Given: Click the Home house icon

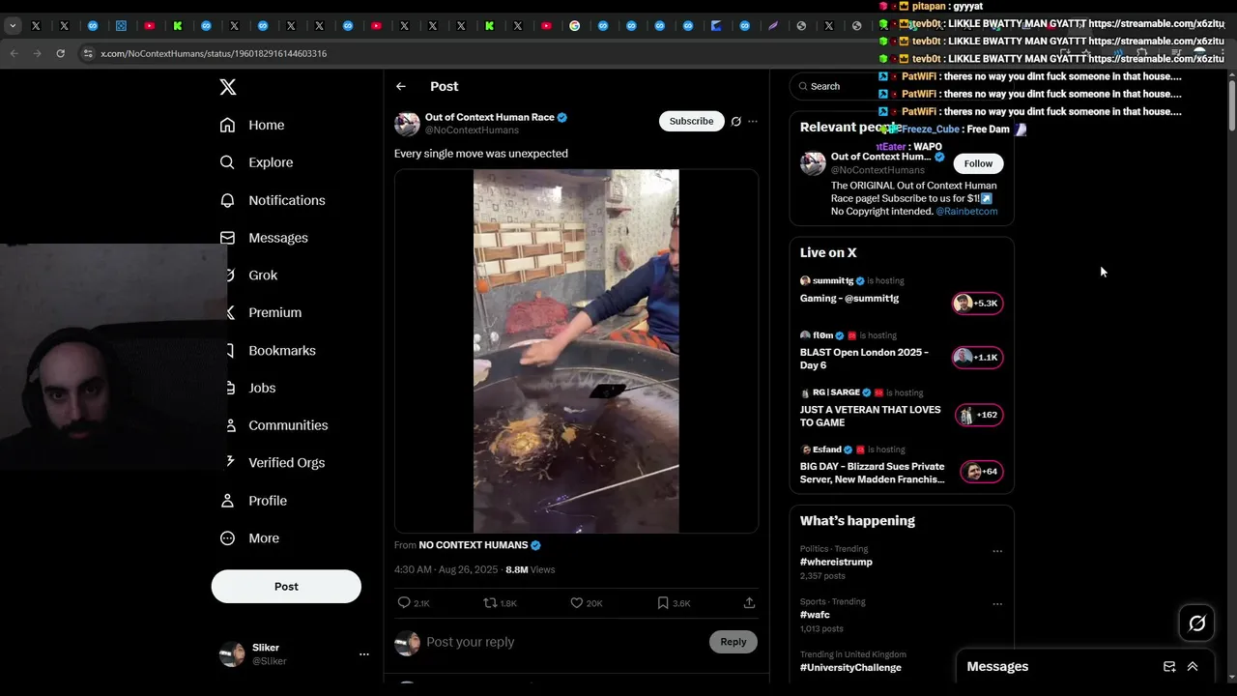Looking at the screenshot, I should click(x=227, y=125).
